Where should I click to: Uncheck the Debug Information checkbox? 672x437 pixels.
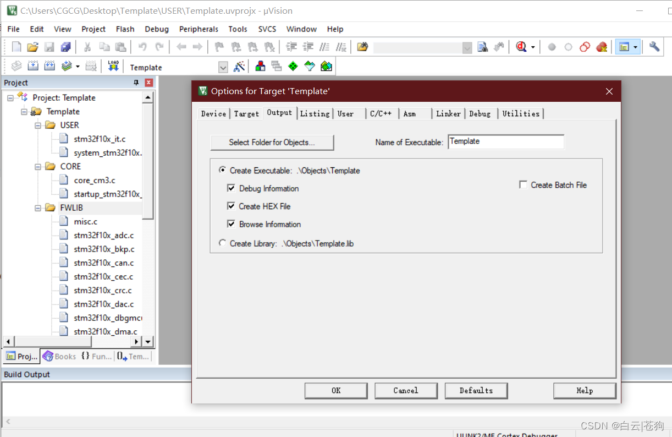click(231, 188)
